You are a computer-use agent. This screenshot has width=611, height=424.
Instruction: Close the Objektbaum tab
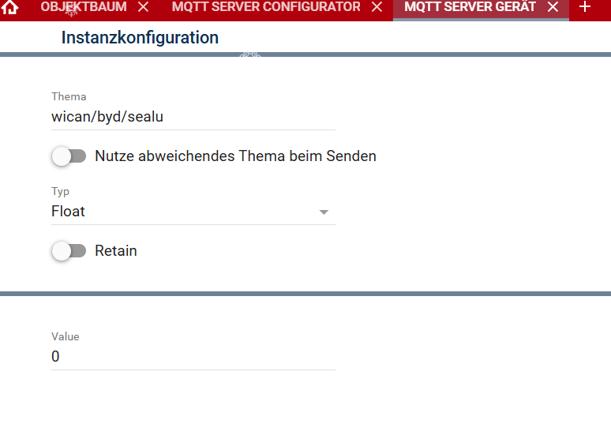[144, 6]
